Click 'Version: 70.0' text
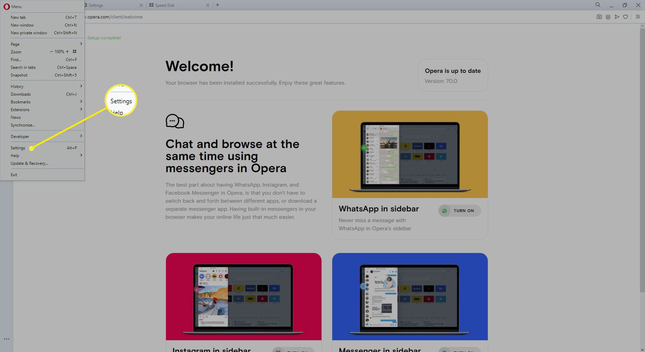This screenshot has width=645, height=352. 441,81
